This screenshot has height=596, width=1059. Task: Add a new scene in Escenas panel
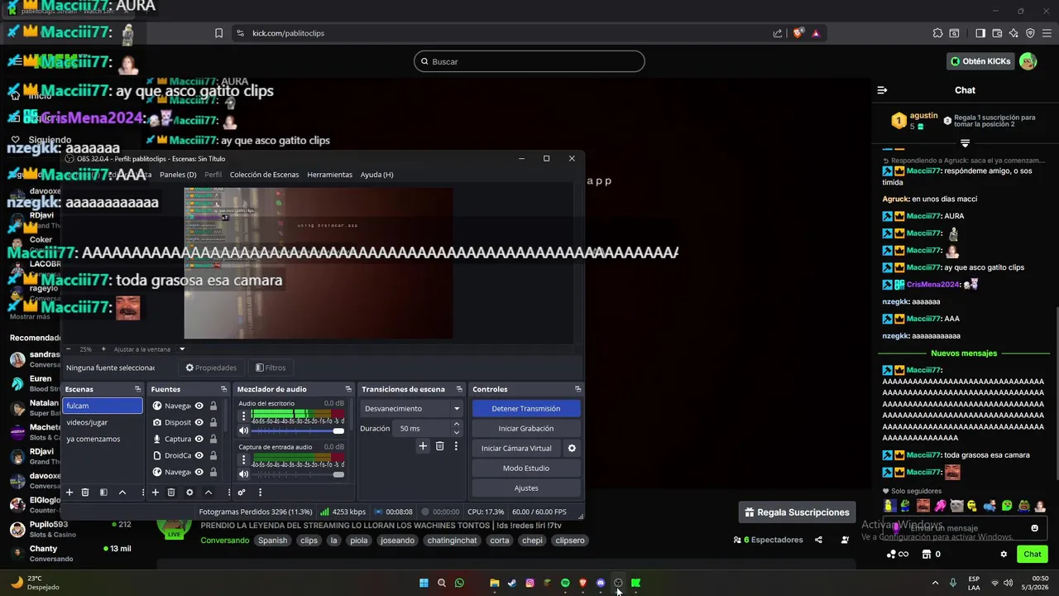click(69, 493)
